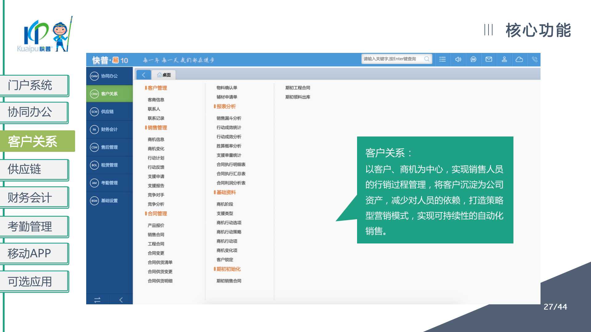Open the mail envelope icon
591x332 pixels.
coord(489,59)
